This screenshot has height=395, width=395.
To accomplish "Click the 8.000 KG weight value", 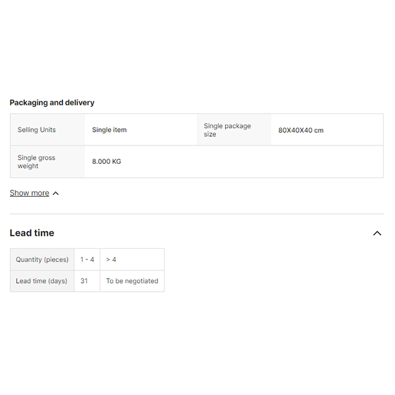I will tap(107, 162).
